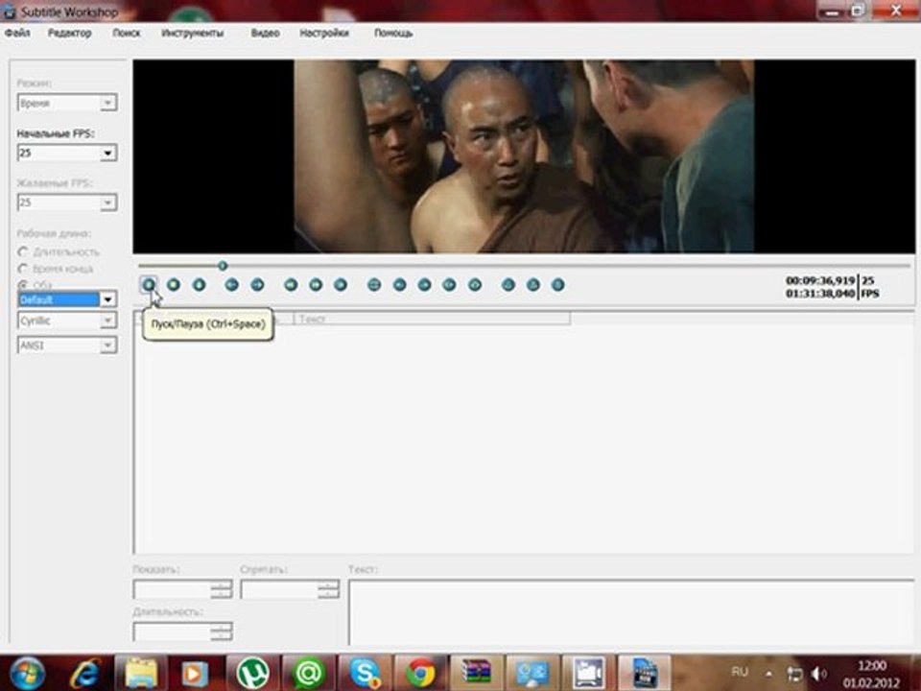Open the Файл menu

pyautogui.click(x=17, y=33)
